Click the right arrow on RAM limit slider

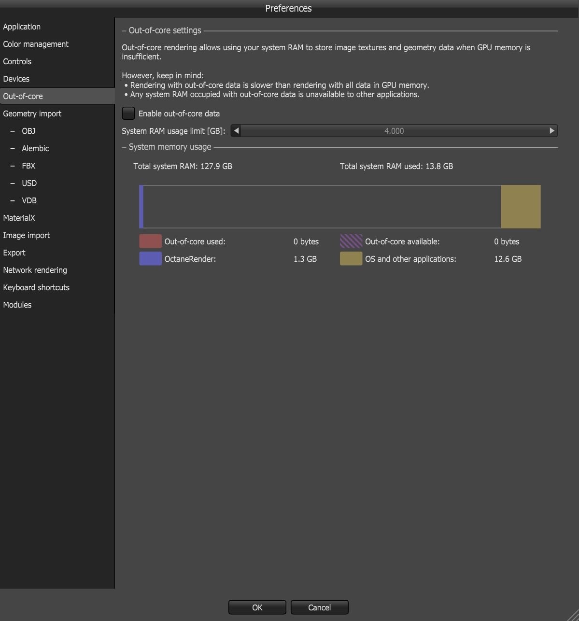(552, 131)
